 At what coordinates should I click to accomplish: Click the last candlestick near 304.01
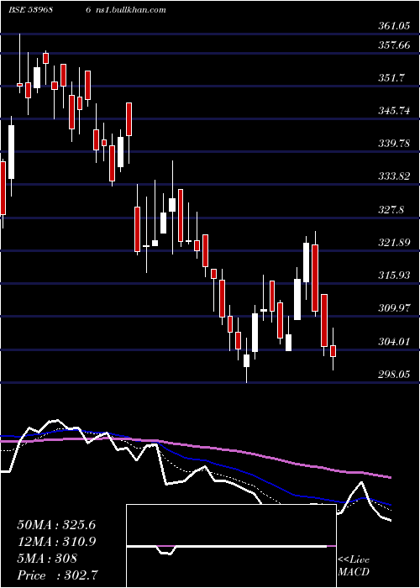[x=333, y=349]
